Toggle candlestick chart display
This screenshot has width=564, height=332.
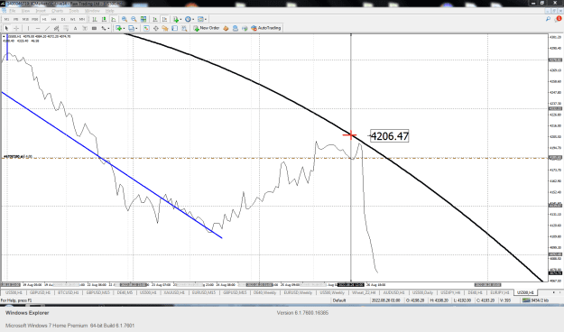tap(104, 19)
